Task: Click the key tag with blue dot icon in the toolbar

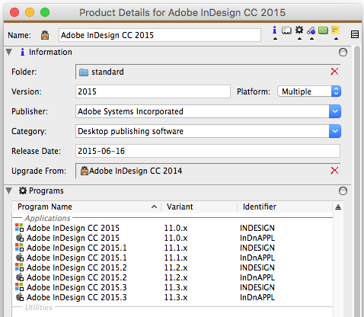Action: (311, 30)
